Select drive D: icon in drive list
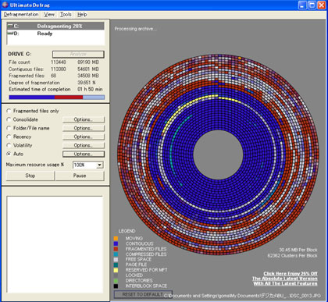 tap(10, 34)
